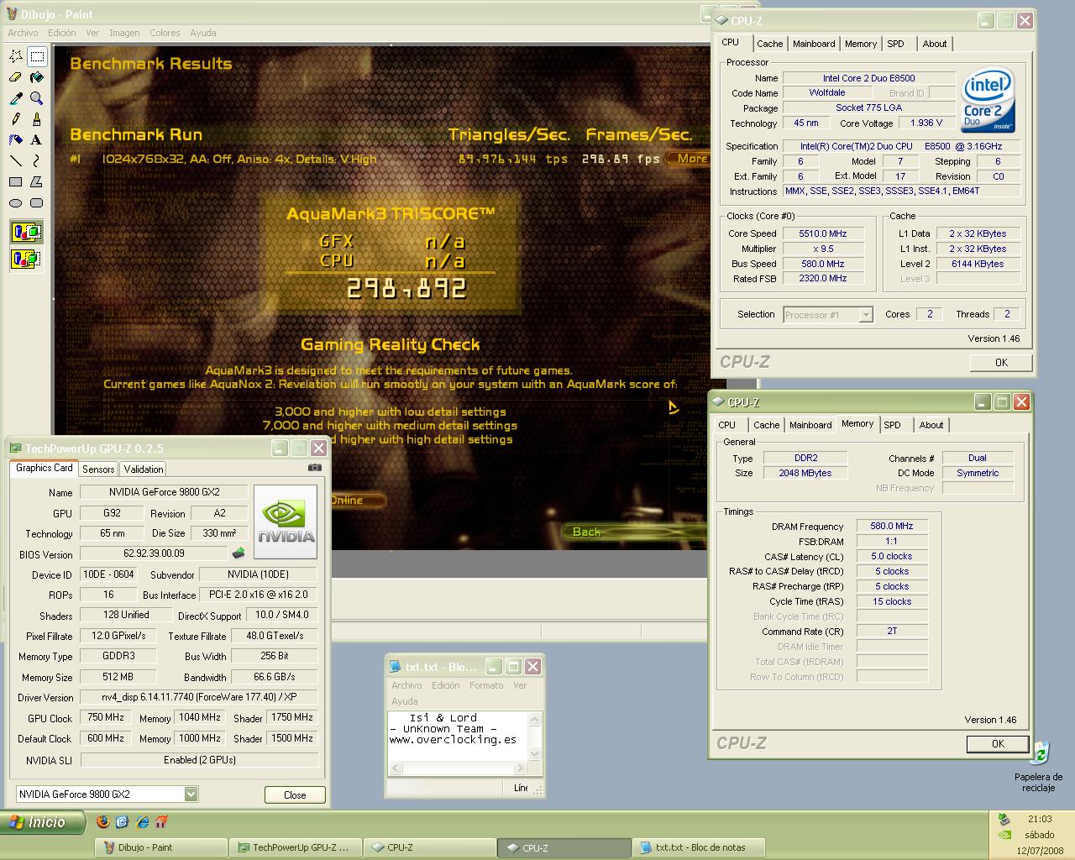This screenshot has width=1075, height=860.
Task: Select the Free-Form Select tool in Paint
Action: point(16,56)
